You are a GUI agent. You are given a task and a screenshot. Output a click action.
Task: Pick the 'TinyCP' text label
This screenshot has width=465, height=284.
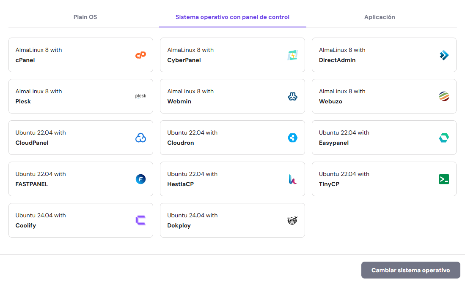coord(329,184)
